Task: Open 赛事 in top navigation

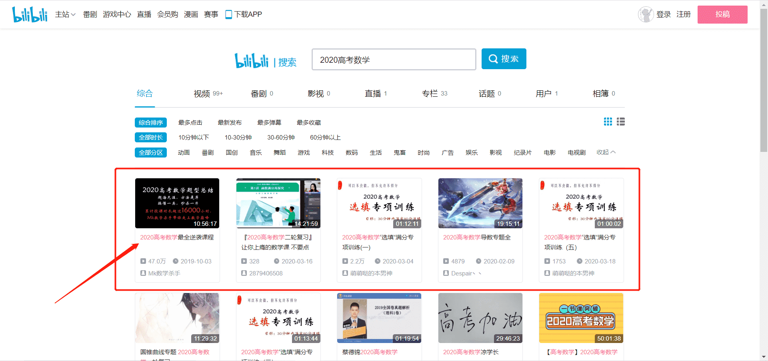Action: 211,14
